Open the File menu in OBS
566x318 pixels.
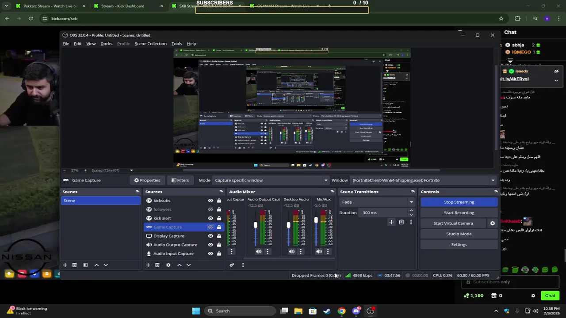tap(65, 44)
